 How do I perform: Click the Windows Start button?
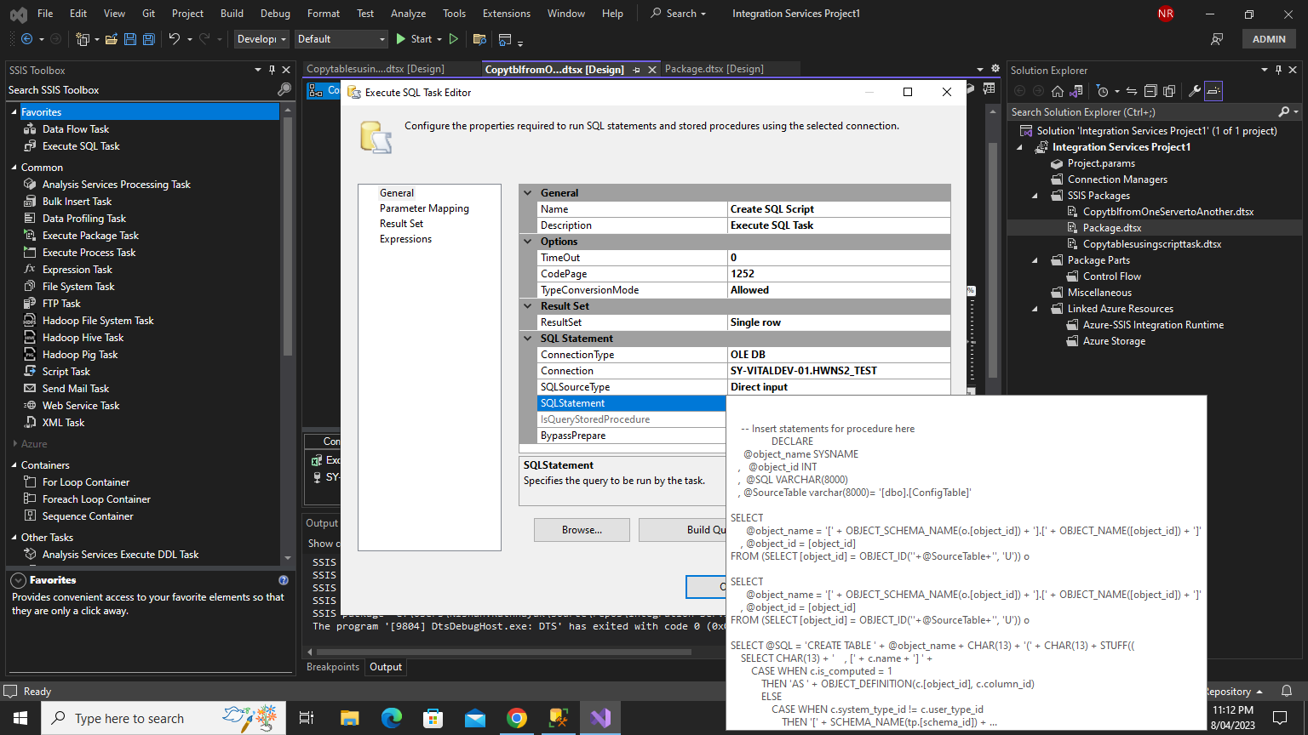pyautogui.click(x=20, y=718)
